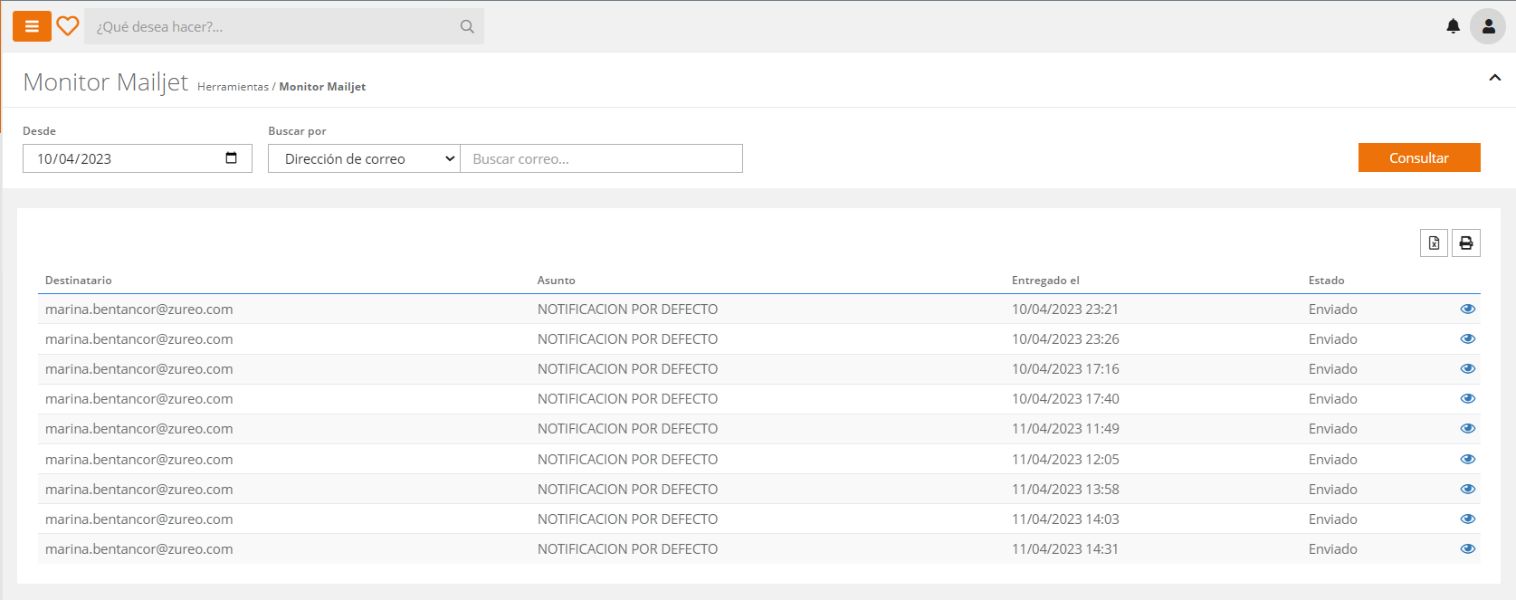Click the Consultar button
Viewport: 1516px width, 600px height.
point(1418,157)
